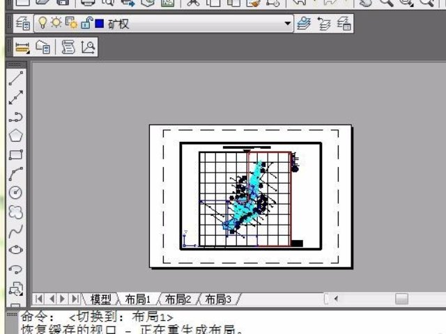Pick the Rectangle tool
446x334 pixels.
(x=15, y=154)
